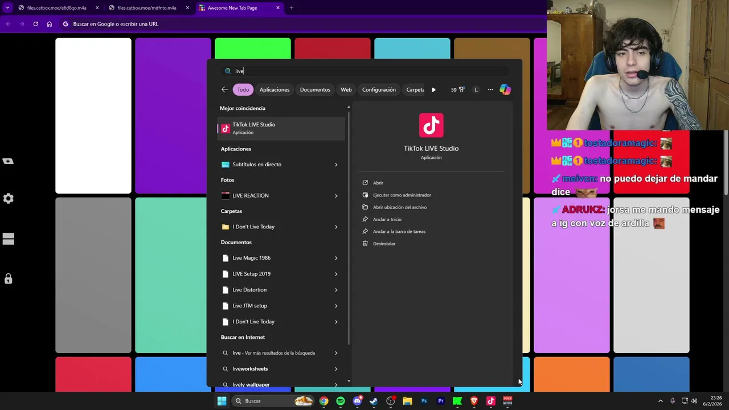Expand Subtítulos en directo result arrow

click(x=336, y=165)
